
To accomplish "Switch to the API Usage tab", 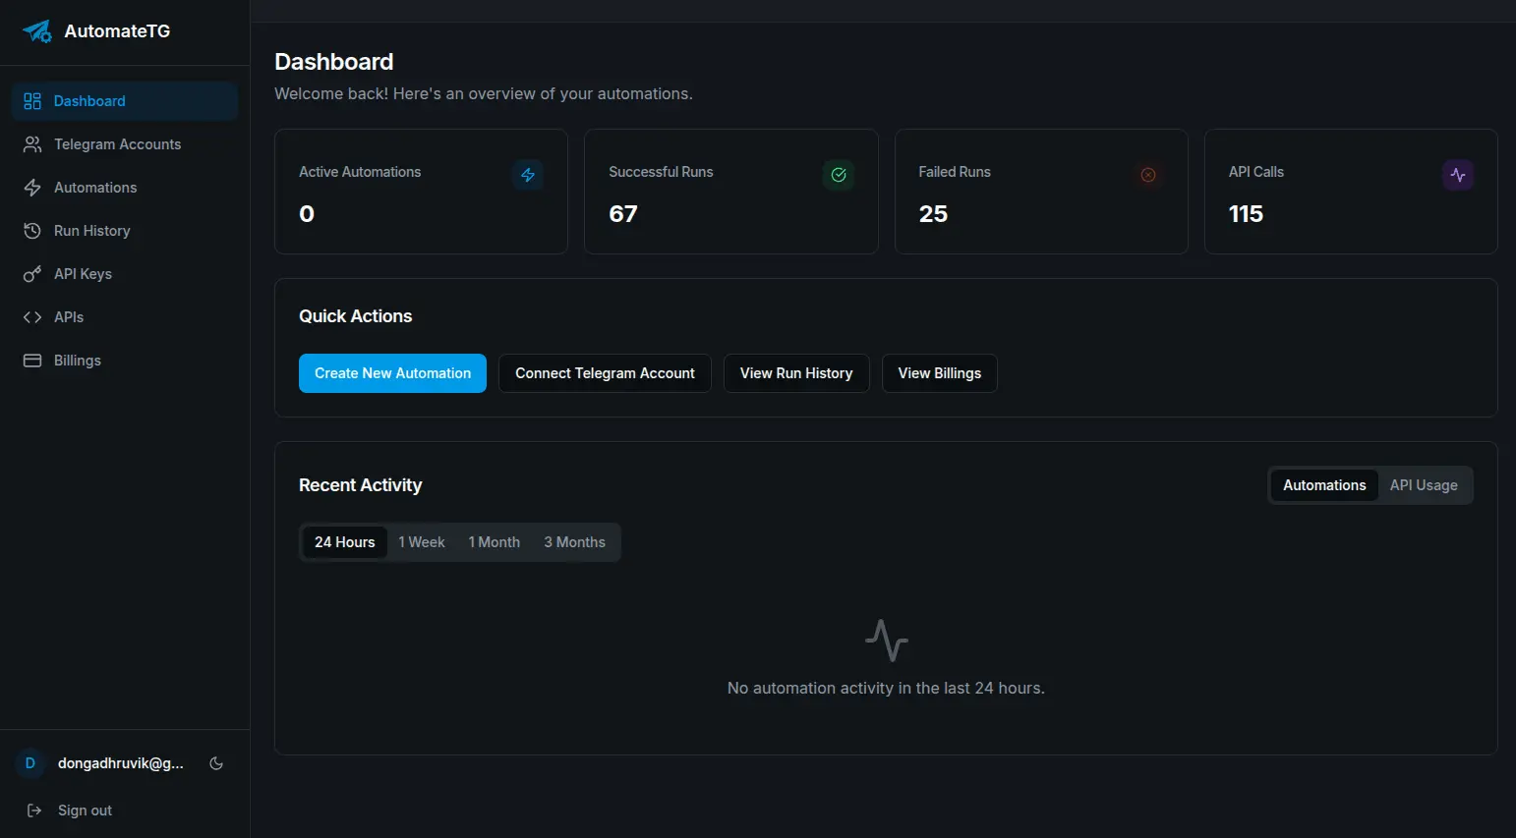I will (1424, 485).
